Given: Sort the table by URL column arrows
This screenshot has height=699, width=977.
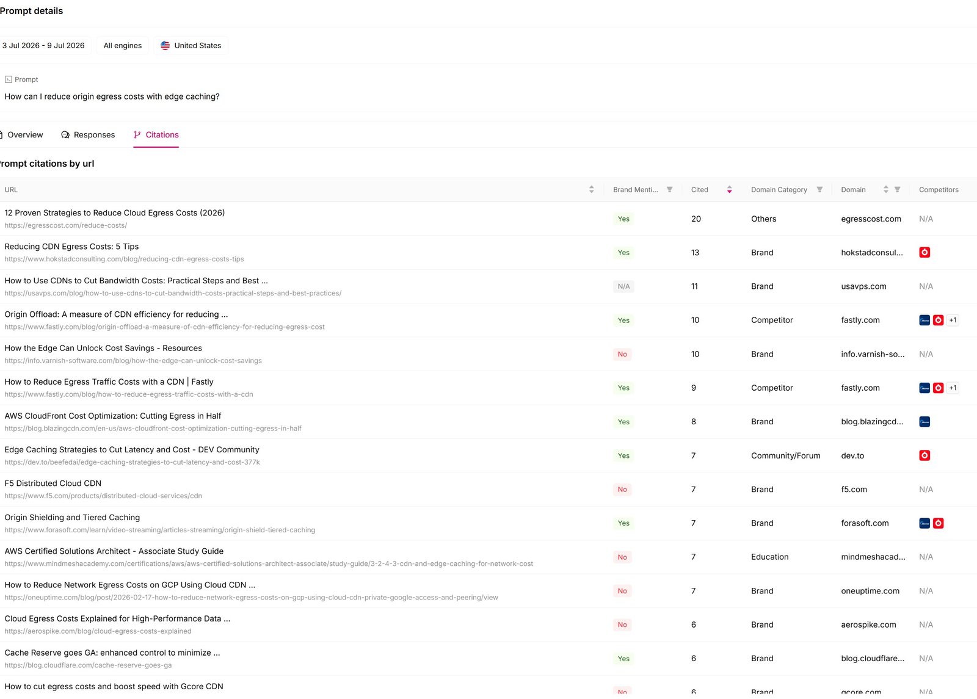Looking at the screenshot, I should tap(591, 190).
